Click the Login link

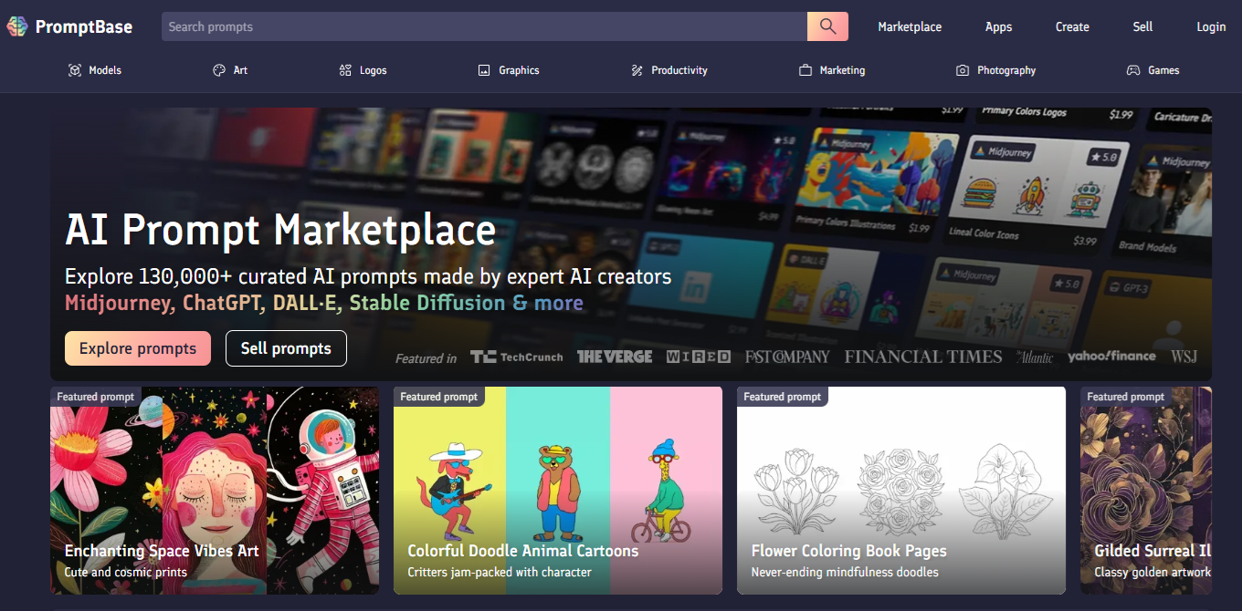[x=1211, y=26]
